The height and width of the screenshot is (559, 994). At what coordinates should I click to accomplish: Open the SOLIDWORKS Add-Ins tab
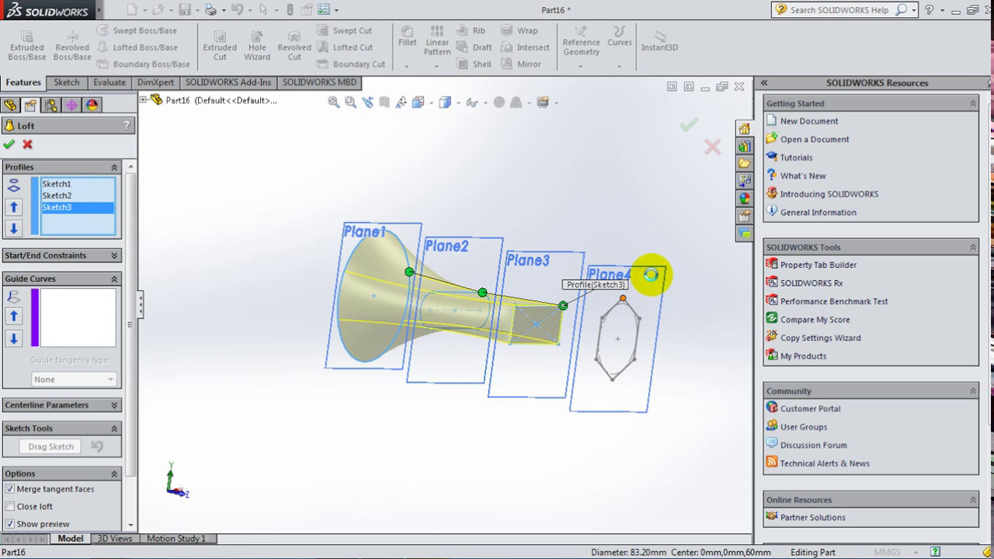click(x=228, y=82)
